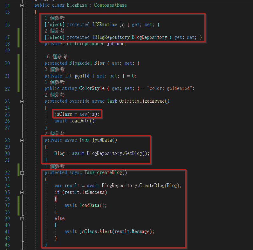Click the BlogBase class name
253x250 pixels.
coord(77,5)
